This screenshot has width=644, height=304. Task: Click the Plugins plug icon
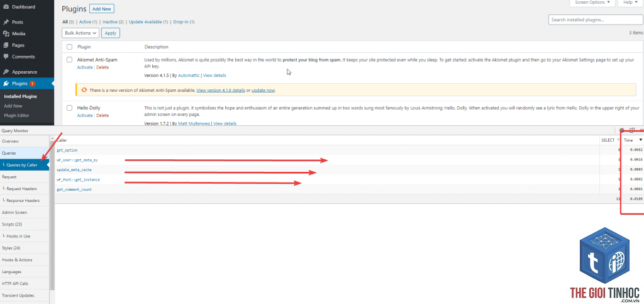6,83
